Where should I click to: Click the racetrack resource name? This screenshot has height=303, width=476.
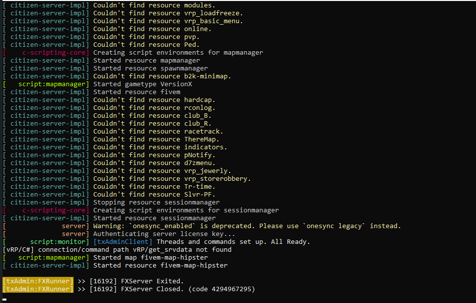pos(203,131)
